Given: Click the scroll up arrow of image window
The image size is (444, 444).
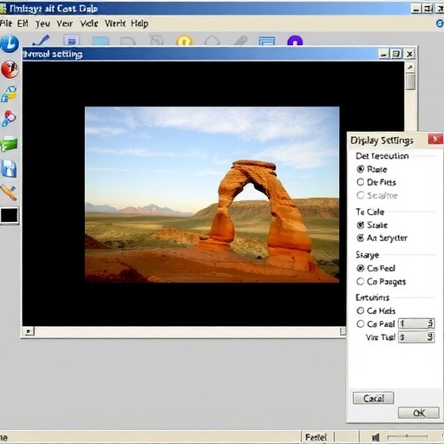Looking at the screenshot, I should point(410,67).
